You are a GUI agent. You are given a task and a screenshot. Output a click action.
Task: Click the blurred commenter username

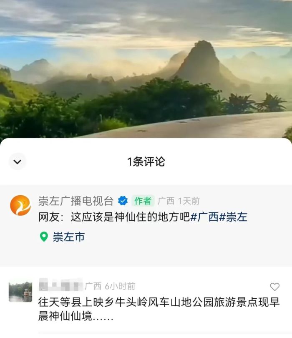(x=61, y=285)
